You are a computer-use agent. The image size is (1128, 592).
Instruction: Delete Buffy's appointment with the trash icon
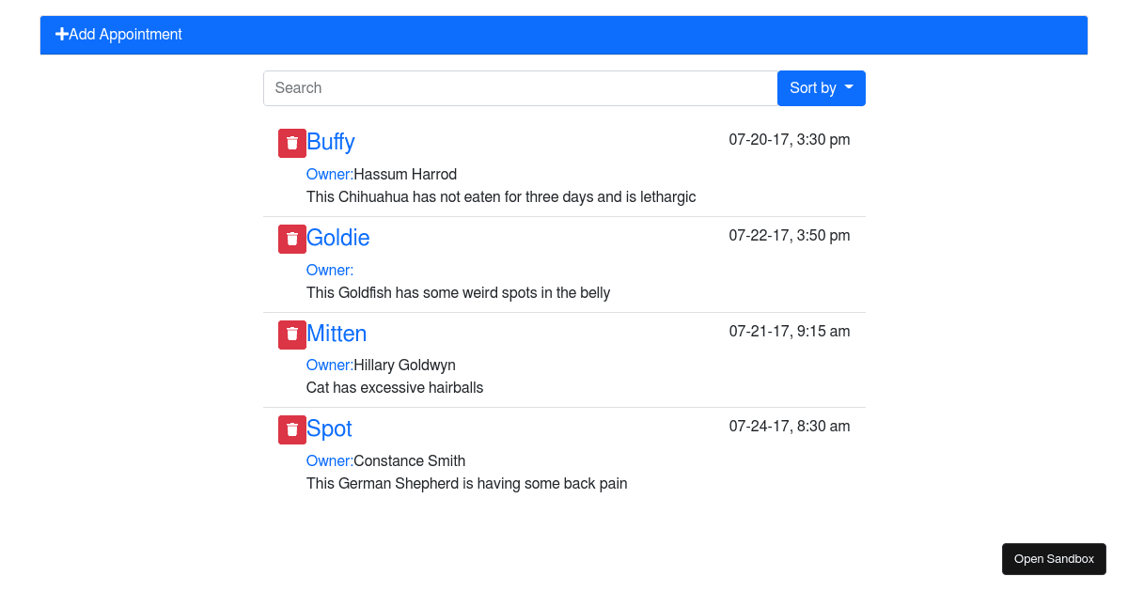[292, 144]
